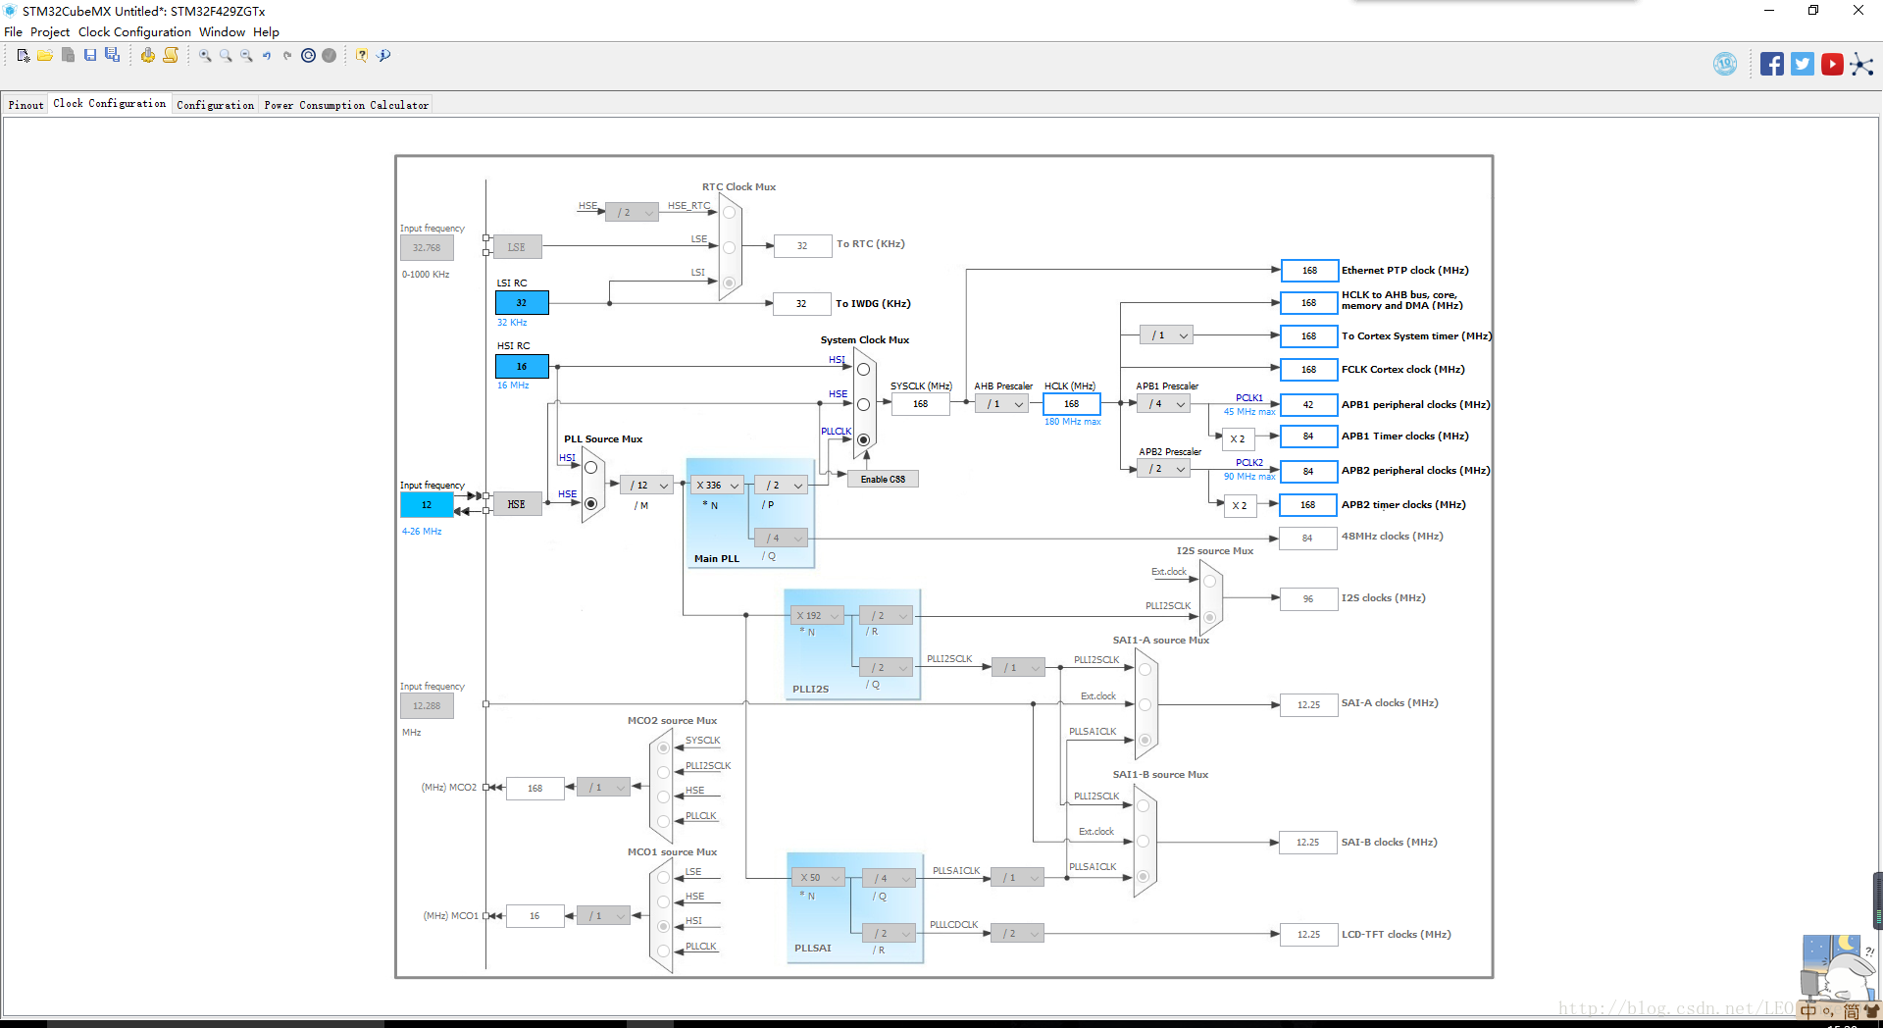
Task: Open the PLL /M divider dropdown
Action: point(646,486)
